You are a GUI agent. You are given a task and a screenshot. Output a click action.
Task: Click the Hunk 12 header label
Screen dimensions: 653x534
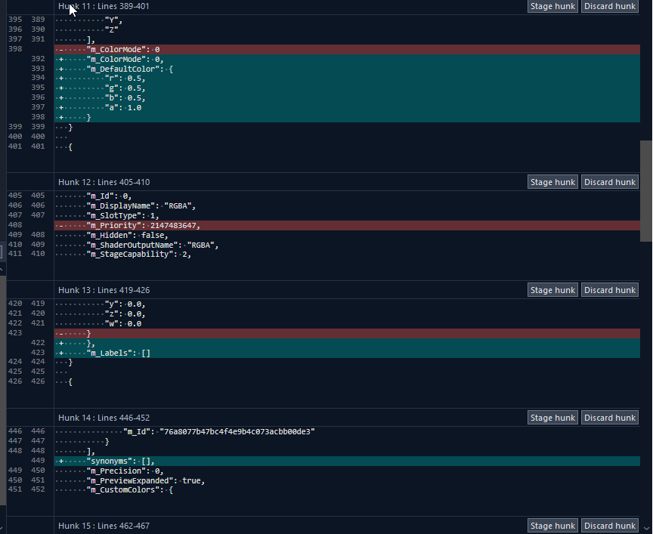pos(104,182)
